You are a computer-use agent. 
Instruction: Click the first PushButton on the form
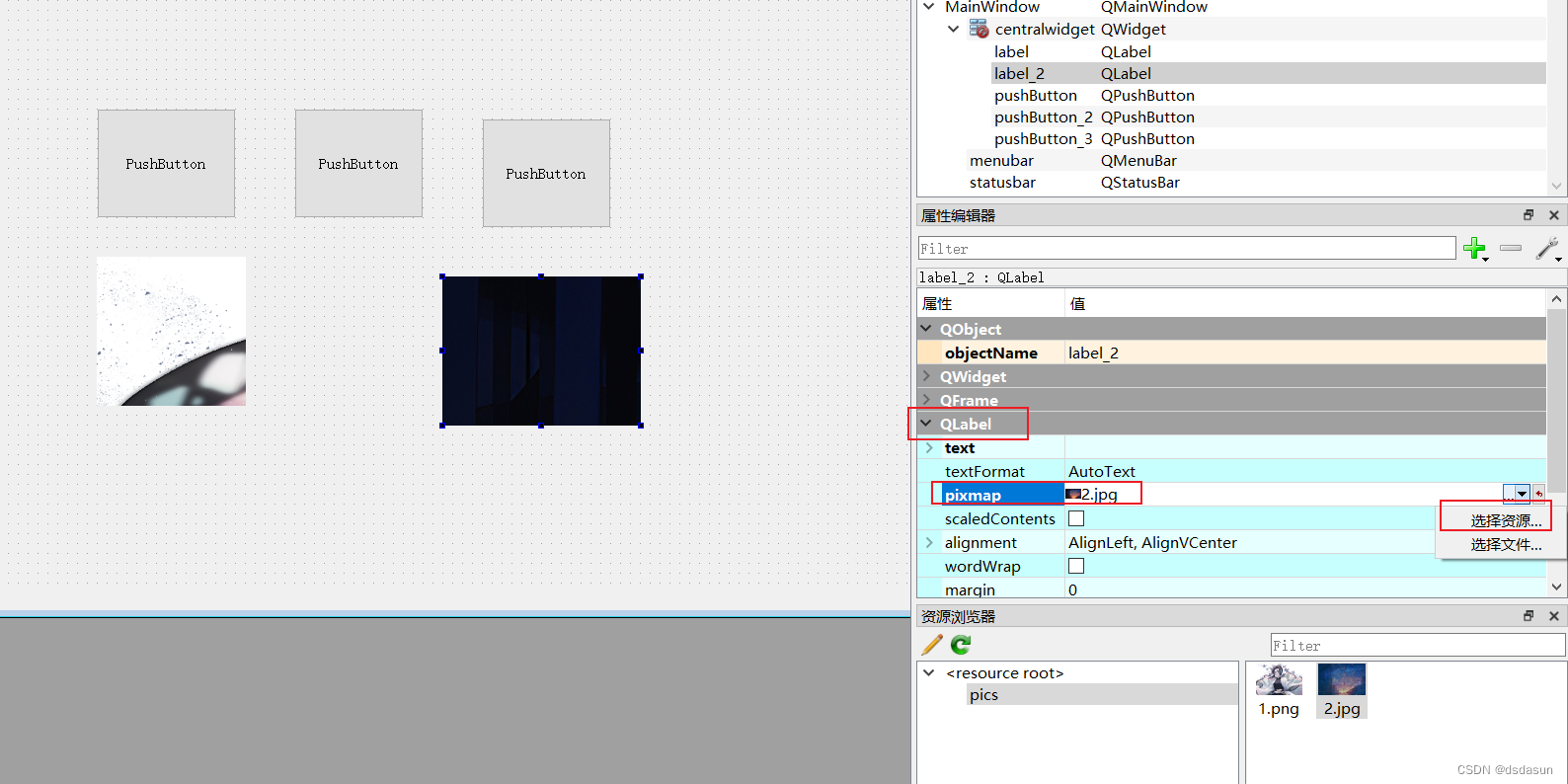coord(166,163)
